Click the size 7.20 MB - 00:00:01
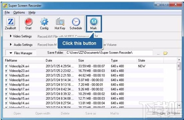This screenshot has height=120, width=184. pyautogui.click(x=91, y=85)
